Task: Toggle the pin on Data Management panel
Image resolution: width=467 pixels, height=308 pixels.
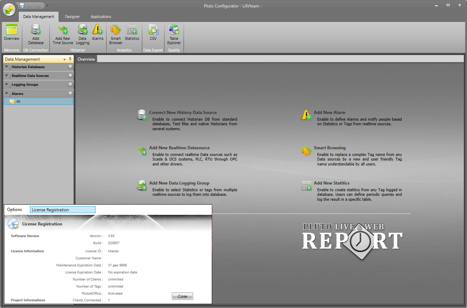Action: click(x=70, y=59)
